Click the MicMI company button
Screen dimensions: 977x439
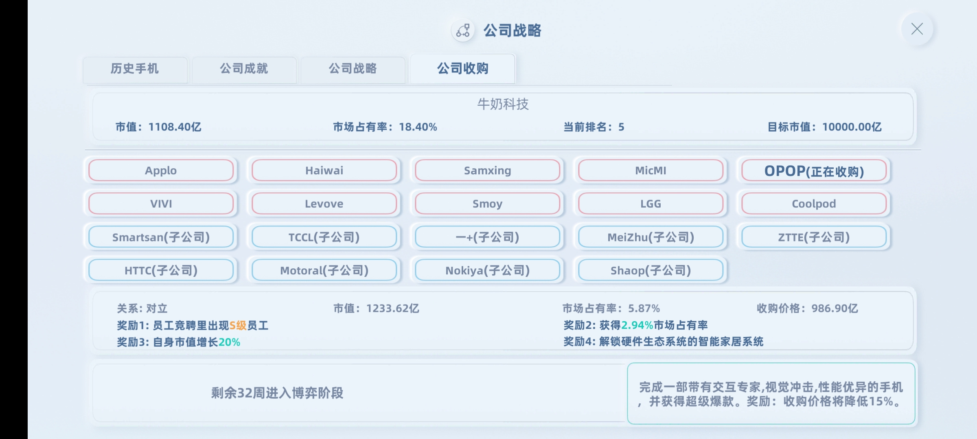coord(651,170)
